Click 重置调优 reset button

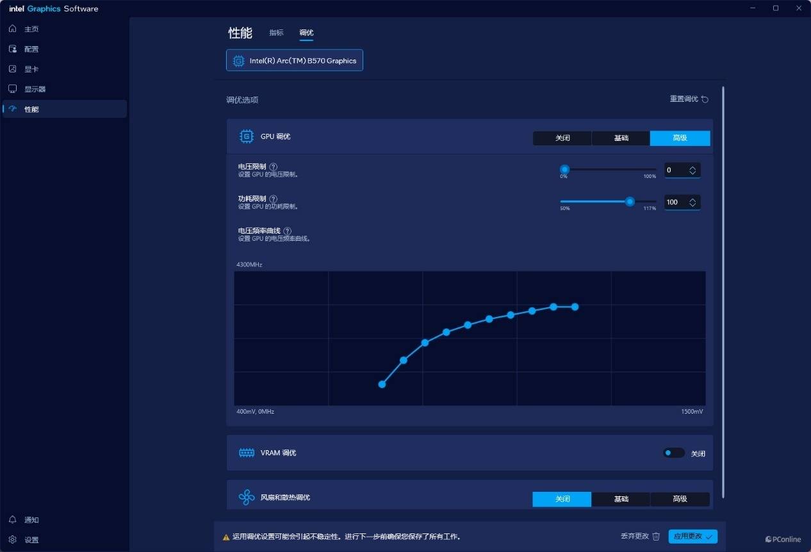click(x=689, y=99)
